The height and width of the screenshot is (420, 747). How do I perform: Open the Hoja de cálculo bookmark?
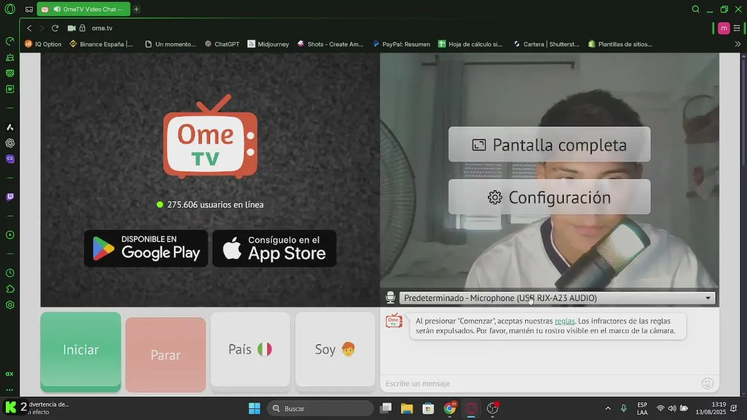click(x=470, y=44)
